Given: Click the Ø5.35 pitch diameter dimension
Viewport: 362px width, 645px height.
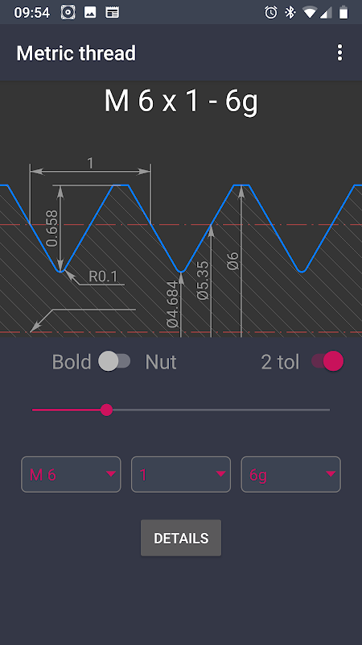Looking at the screenshot, I should tap(203, 280).
